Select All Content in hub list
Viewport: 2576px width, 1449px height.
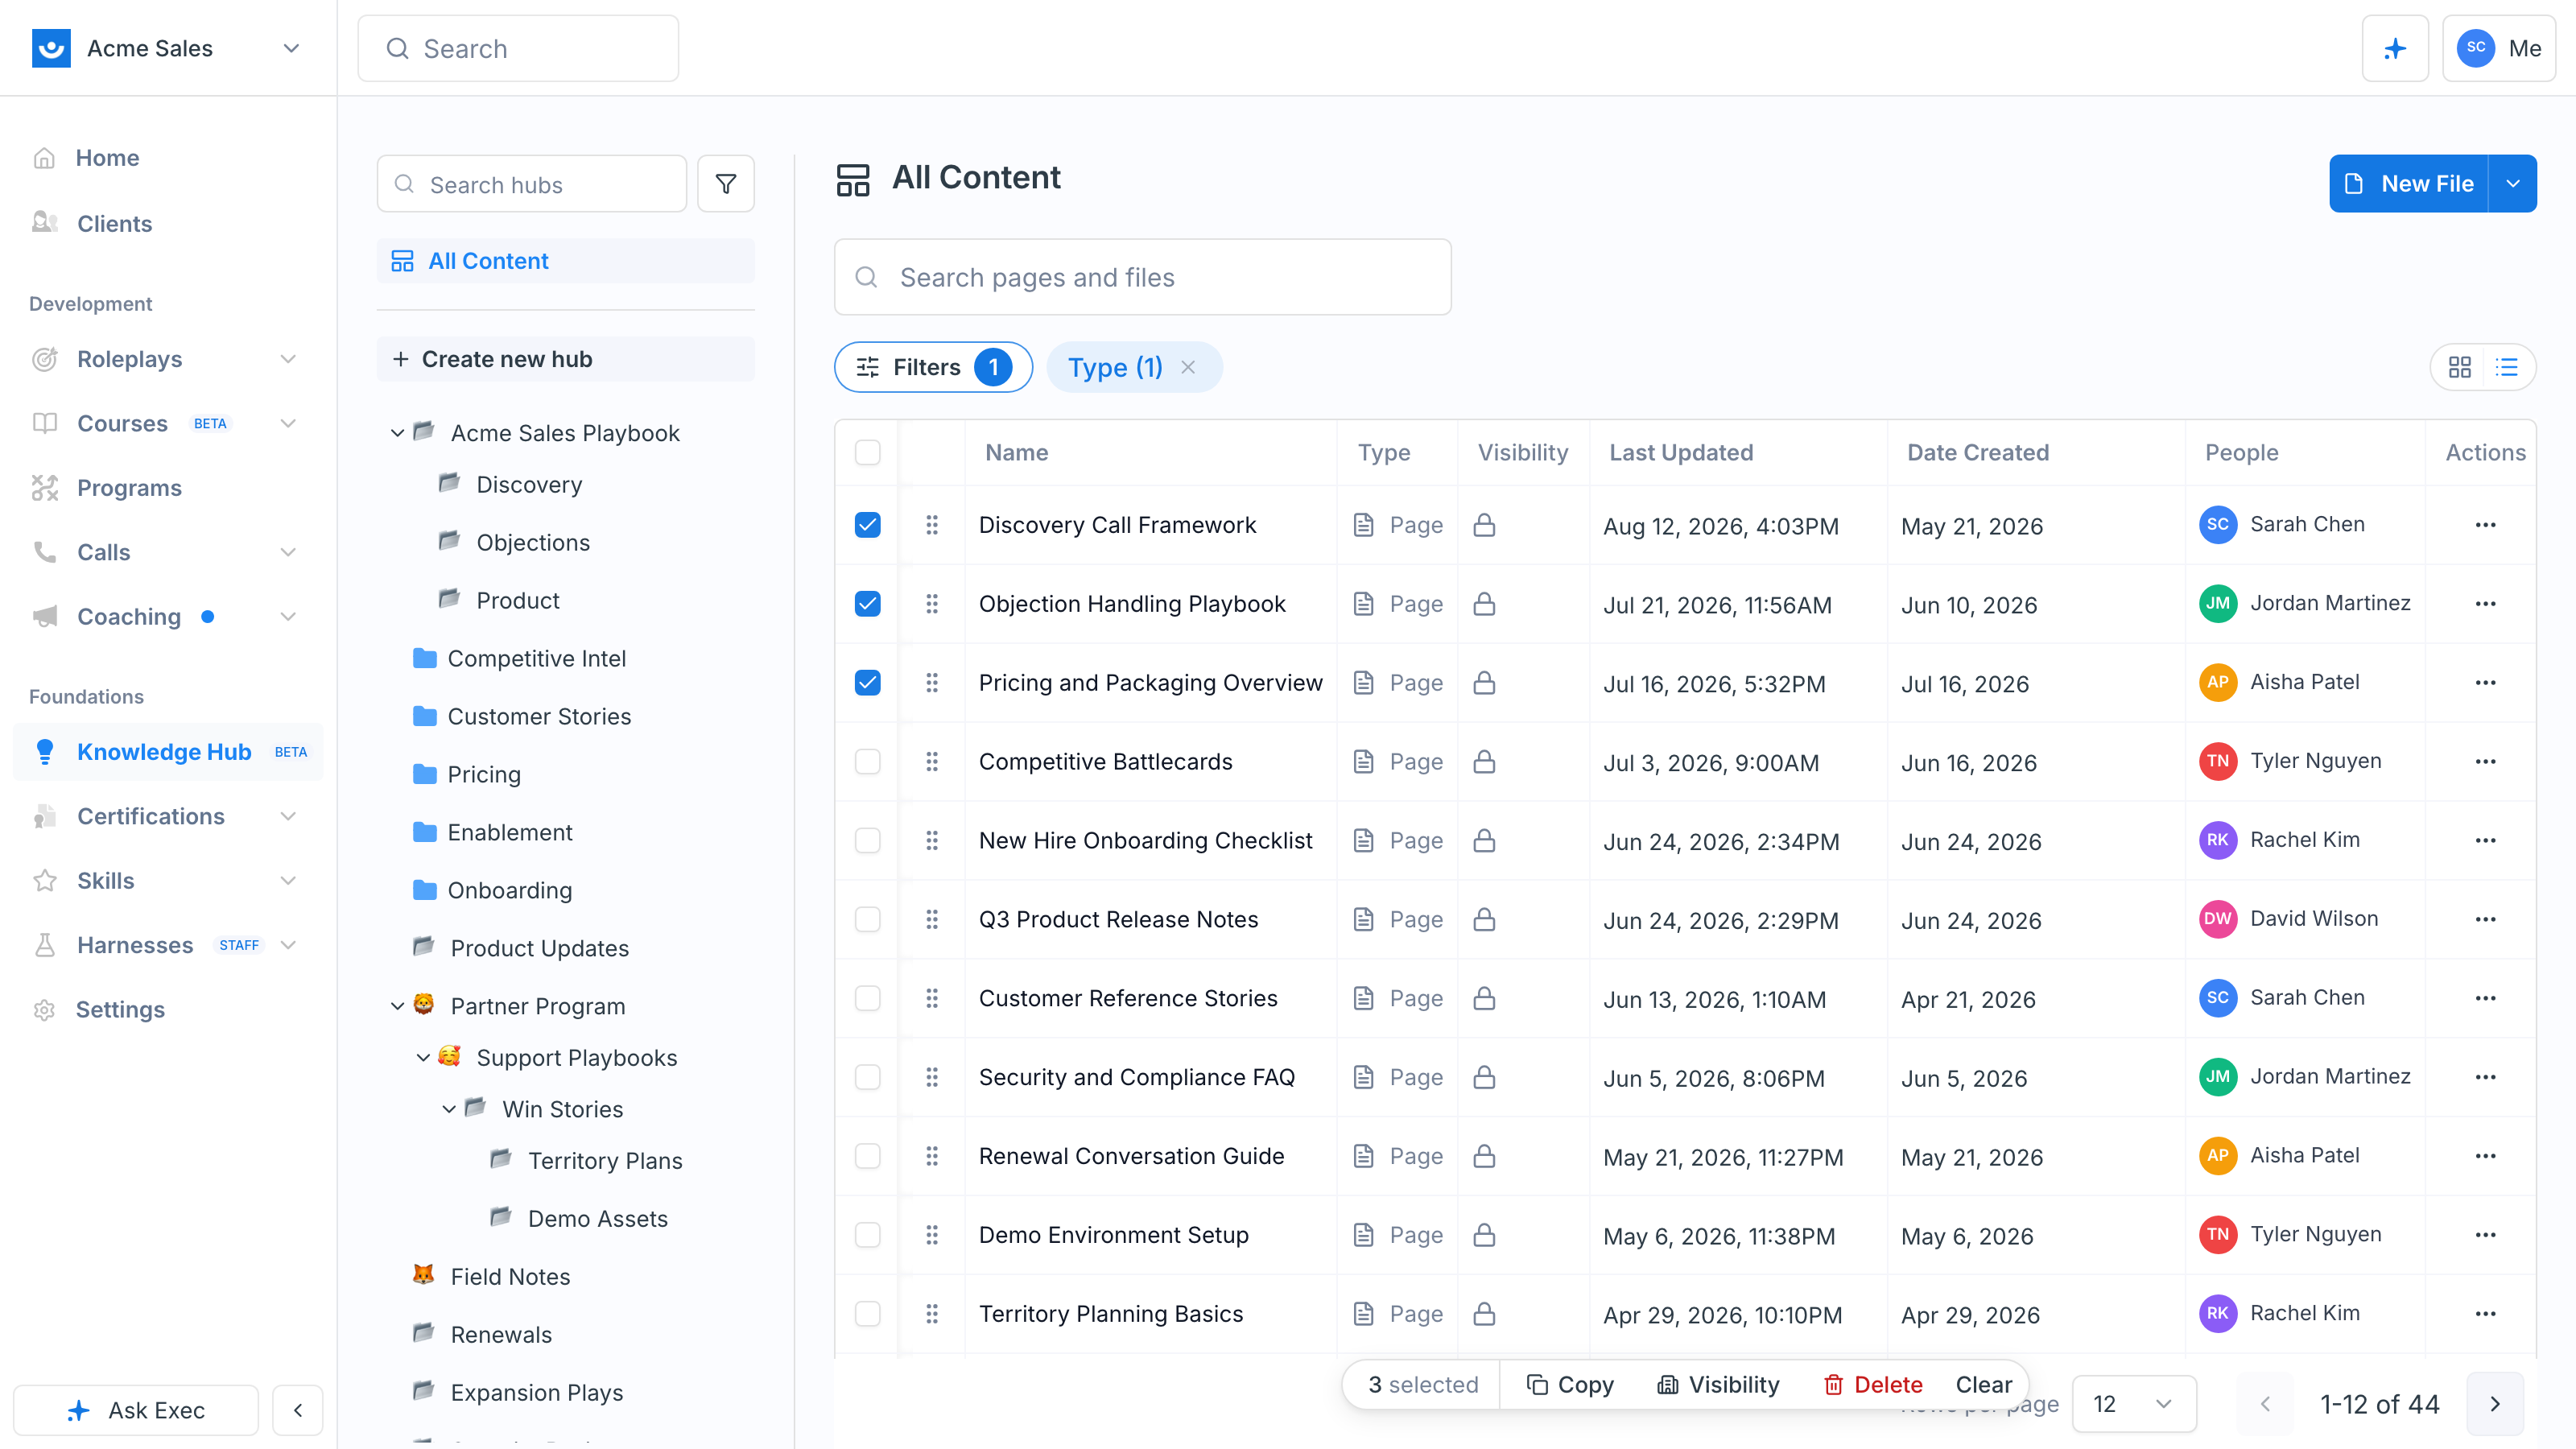click(565, 261)
